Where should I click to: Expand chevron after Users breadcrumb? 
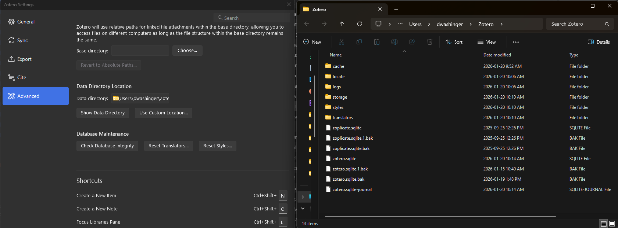[429, 24]
